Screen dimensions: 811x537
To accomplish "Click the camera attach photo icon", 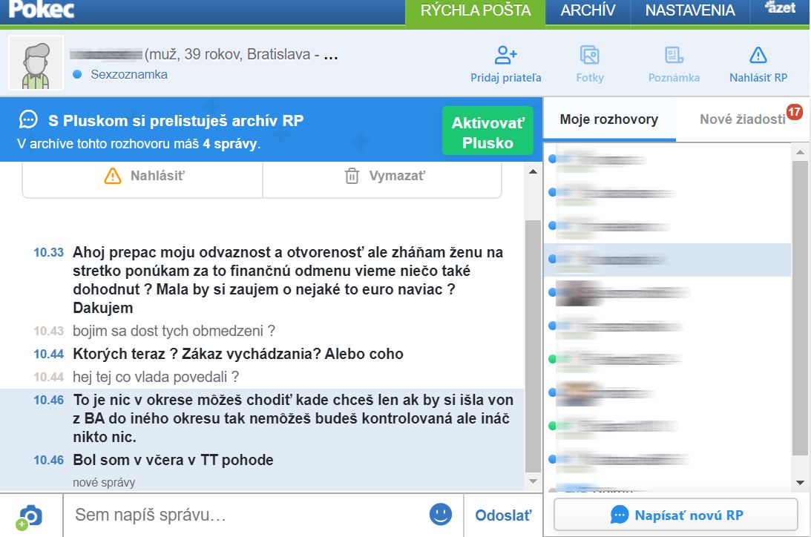I will pyautogui.click(x=30, y=516).
